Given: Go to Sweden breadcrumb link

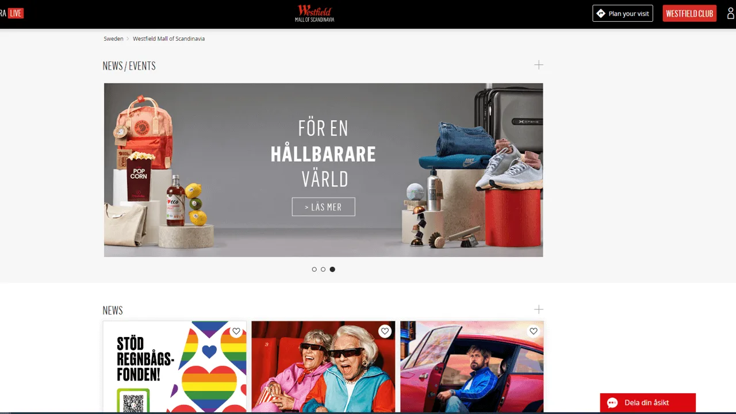Looking at the screenshot, I should (x=113, y=39).
